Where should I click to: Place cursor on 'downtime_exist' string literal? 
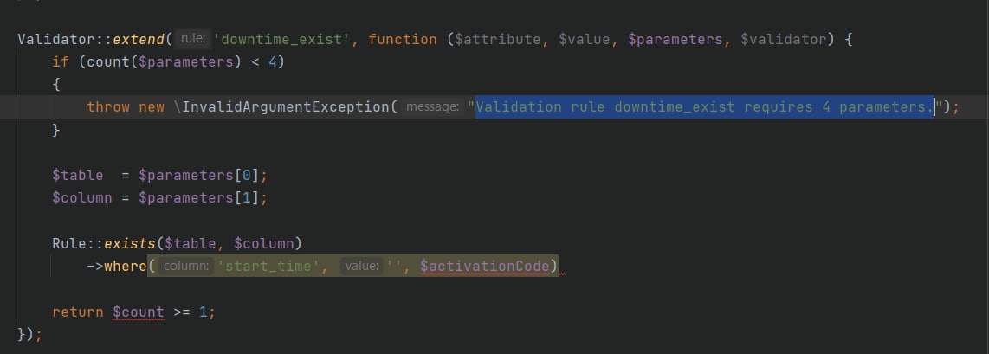point(282,39)
